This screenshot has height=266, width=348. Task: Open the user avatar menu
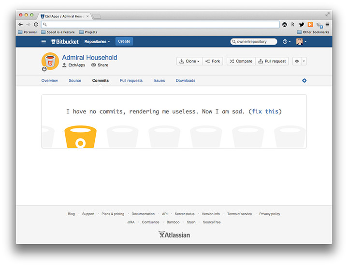coord(301,42)
